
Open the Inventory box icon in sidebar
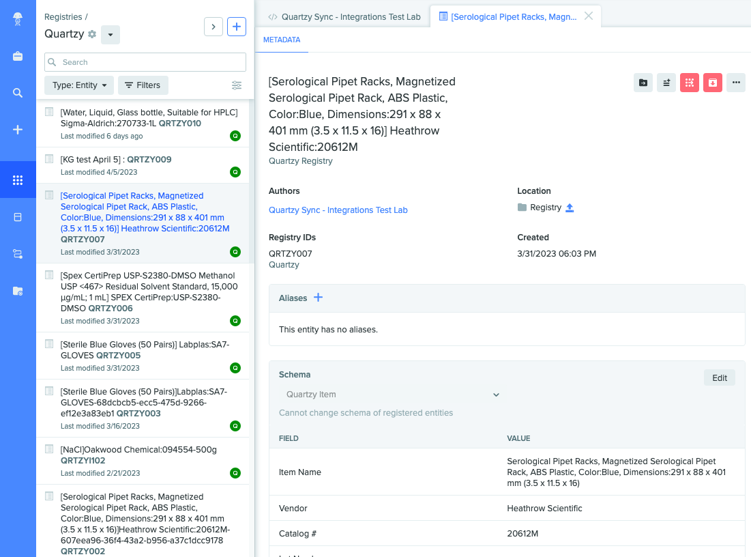click(x=18, y=217)
